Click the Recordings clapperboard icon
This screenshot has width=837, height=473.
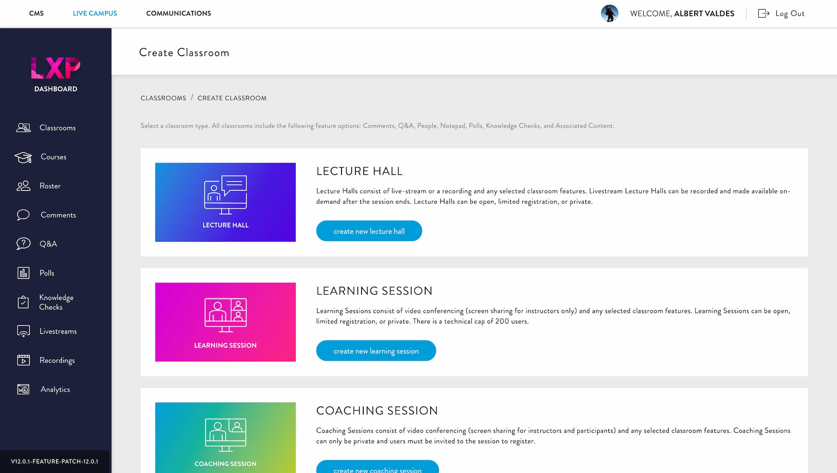(x=23, y=360)
